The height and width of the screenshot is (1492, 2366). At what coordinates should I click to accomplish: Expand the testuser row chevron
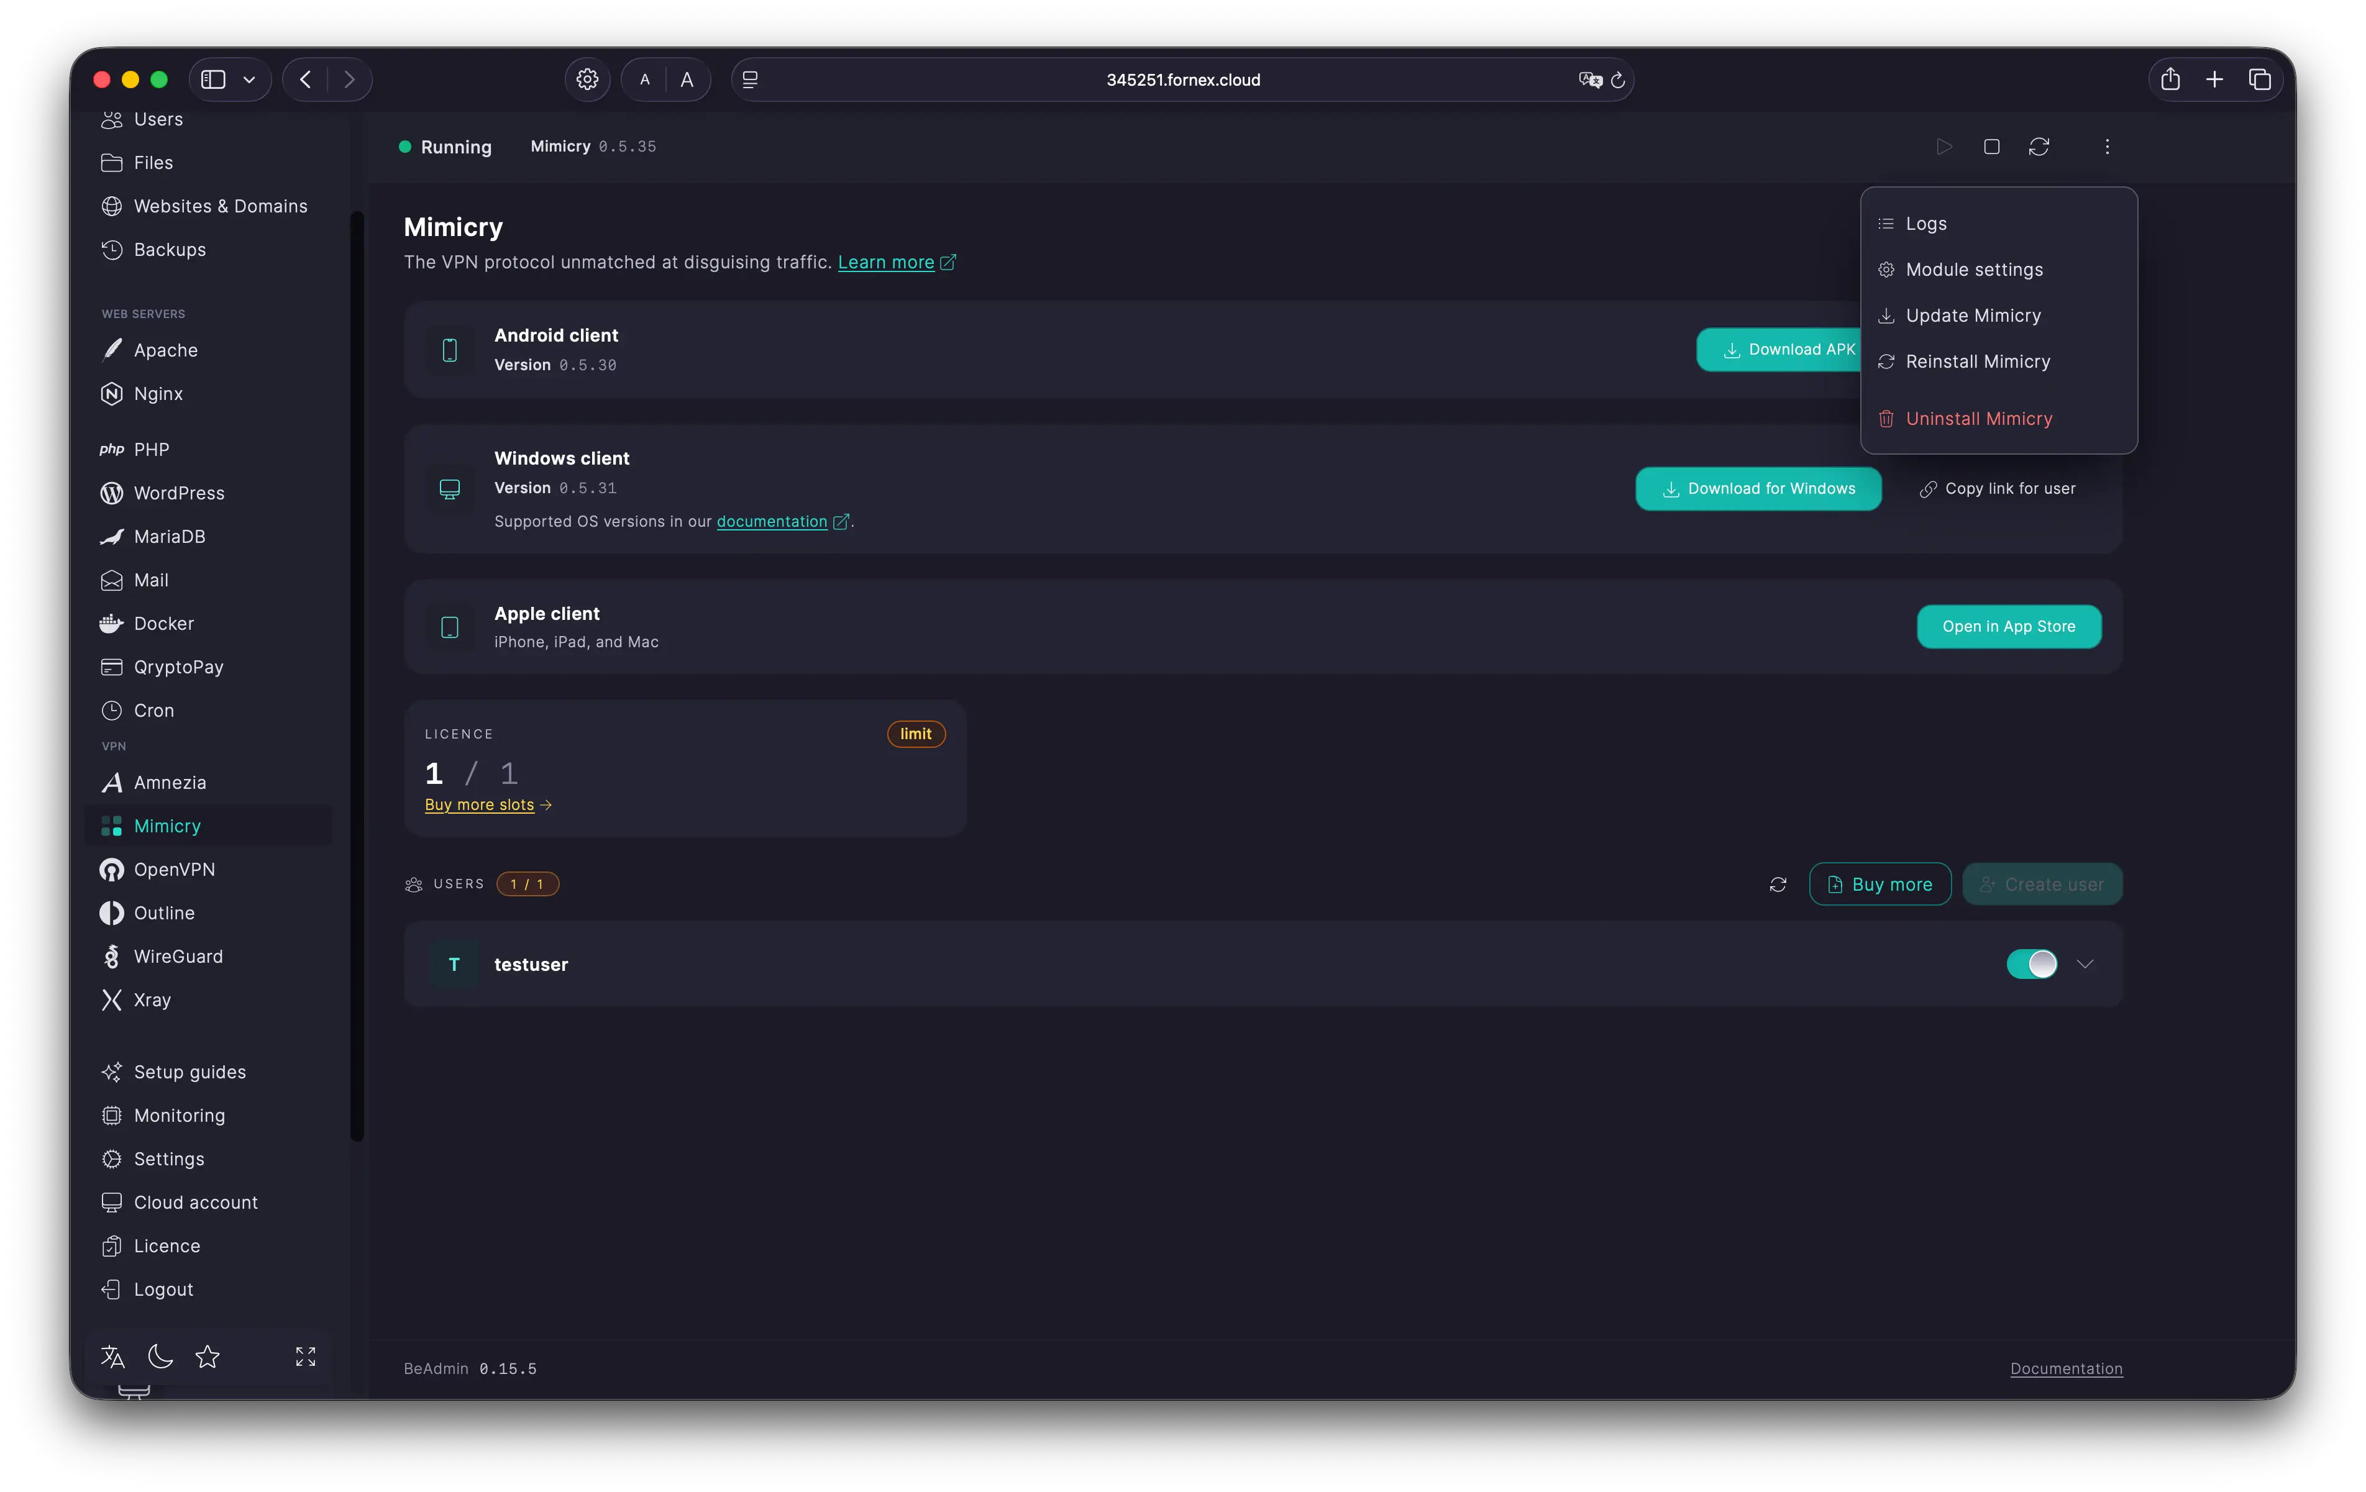click(2085, 963)
